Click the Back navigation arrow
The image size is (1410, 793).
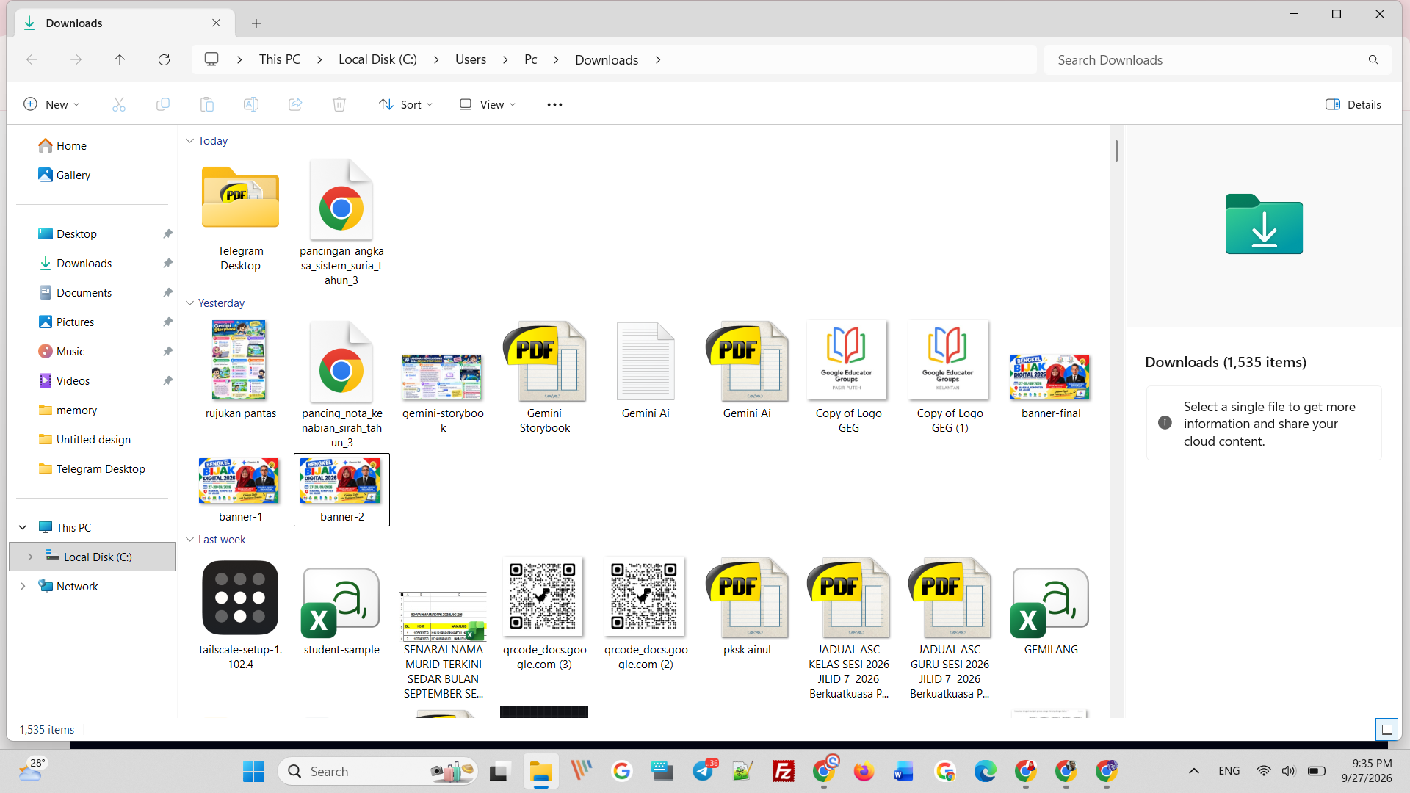(32, 59)
